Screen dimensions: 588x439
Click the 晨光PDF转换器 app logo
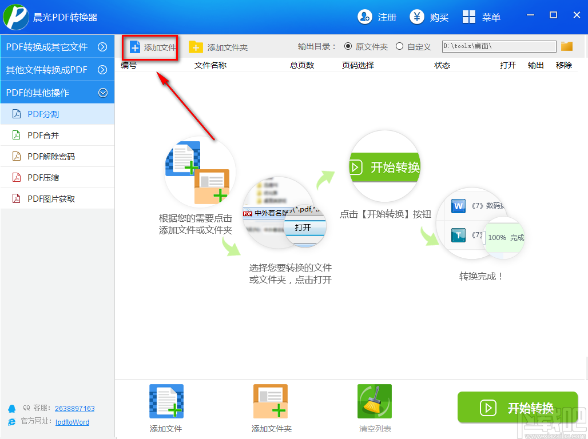coord(16,17)
